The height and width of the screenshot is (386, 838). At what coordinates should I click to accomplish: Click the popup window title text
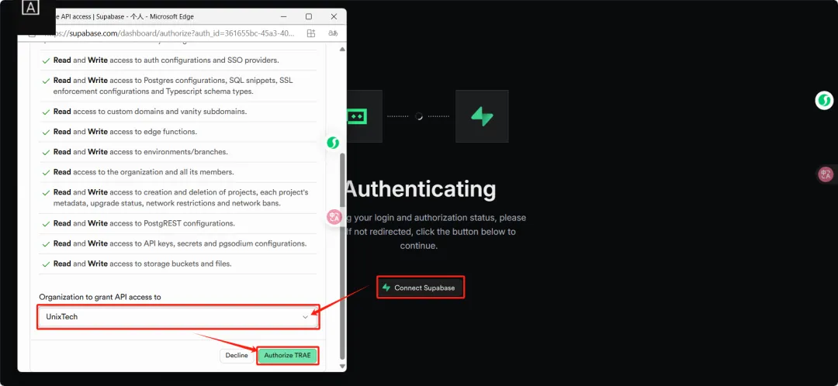tap(125, 16)
